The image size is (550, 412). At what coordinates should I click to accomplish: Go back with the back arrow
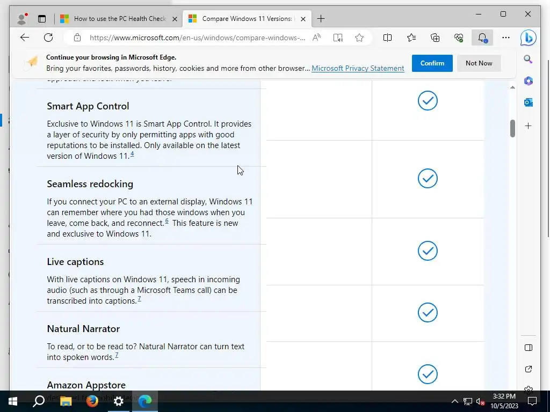pos(25,38)
